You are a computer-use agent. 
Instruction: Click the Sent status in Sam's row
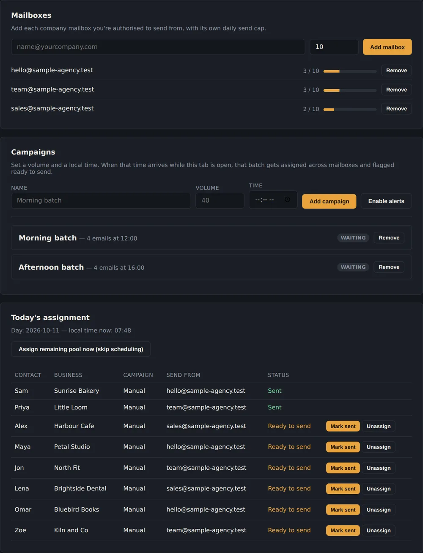[x=275, y=391]
